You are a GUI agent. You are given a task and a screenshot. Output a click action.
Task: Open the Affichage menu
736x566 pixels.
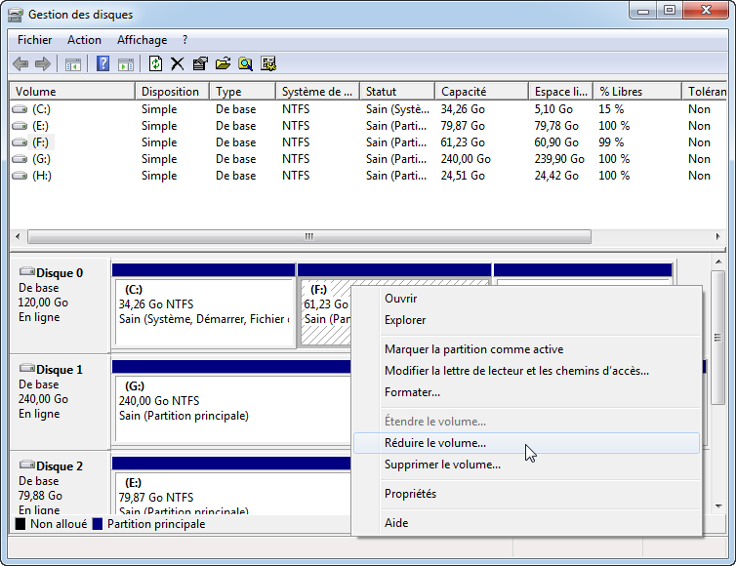[142, 40]
